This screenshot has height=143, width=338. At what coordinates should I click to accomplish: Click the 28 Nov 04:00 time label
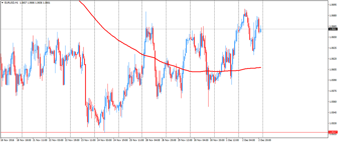tap(153, 140)
